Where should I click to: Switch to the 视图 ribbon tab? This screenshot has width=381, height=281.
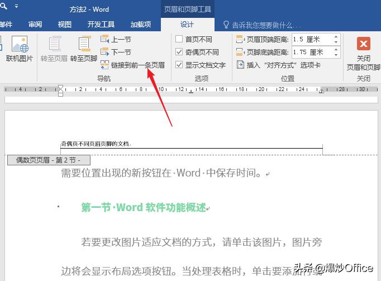tap(65, 25)
